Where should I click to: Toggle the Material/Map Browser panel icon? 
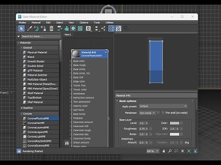111,28
